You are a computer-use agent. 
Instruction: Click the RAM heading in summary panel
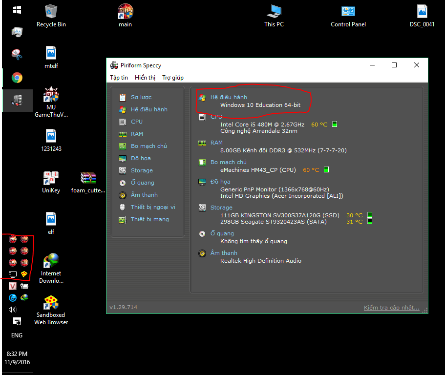click(216, 143)
